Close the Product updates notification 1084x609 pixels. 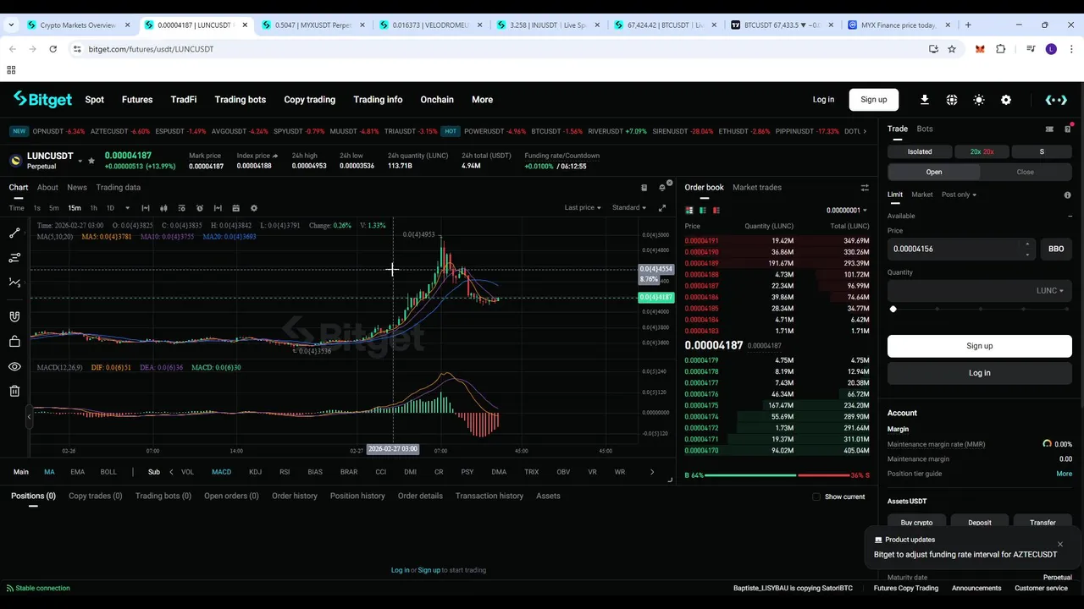pos(1059,544)
